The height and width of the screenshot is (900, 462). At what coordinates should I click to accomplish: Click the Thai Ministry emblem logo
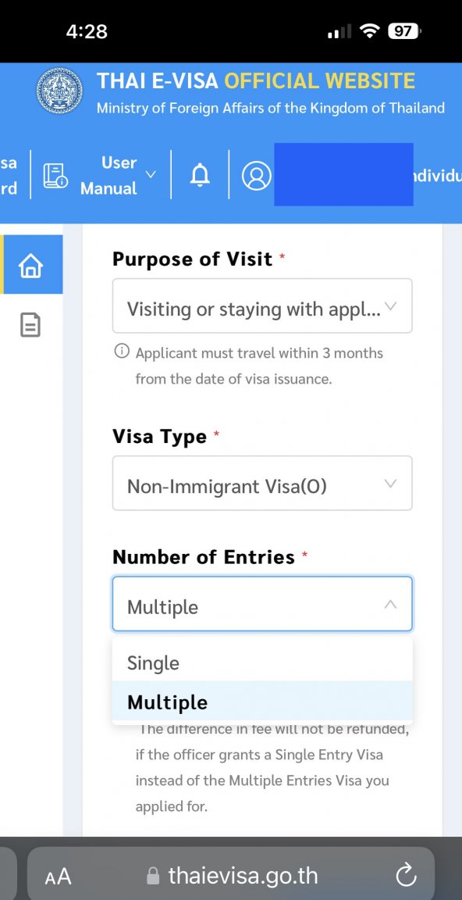pyautogui.click(x=59, y=91)
